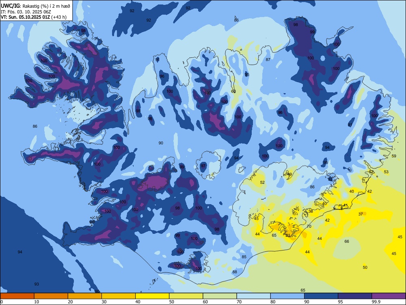
Task: Click the 'UWC/IG: Rakastig (%) í 2 m hæð' title
Action: (35, 6)
